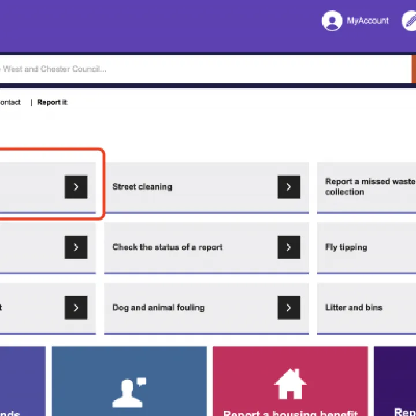Open the Contact menu link

(10, 102)
